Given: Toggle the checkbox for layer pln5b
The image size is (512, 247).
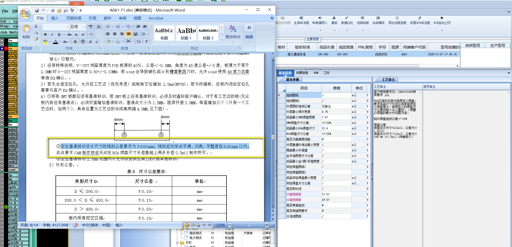Looking at the screenshot, I should [x=2, y=64].
